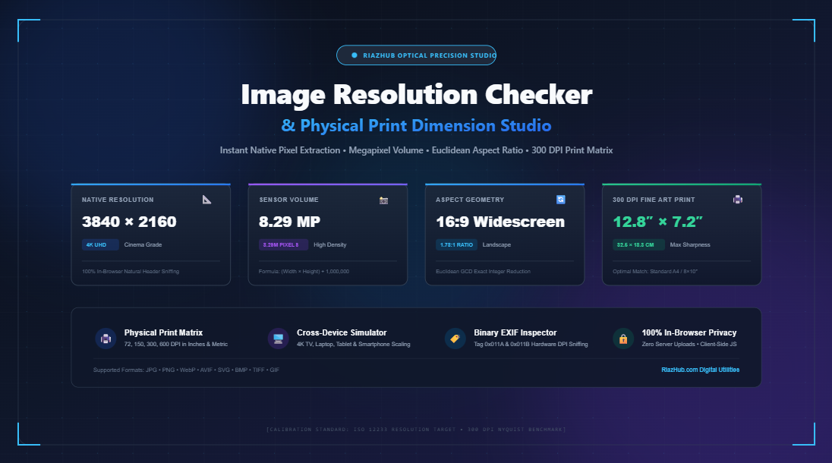This screenshot has width=832, height=463.
Task: Click the 12.8" × 7.2" print size value
Action: click(x=658, y=222)
